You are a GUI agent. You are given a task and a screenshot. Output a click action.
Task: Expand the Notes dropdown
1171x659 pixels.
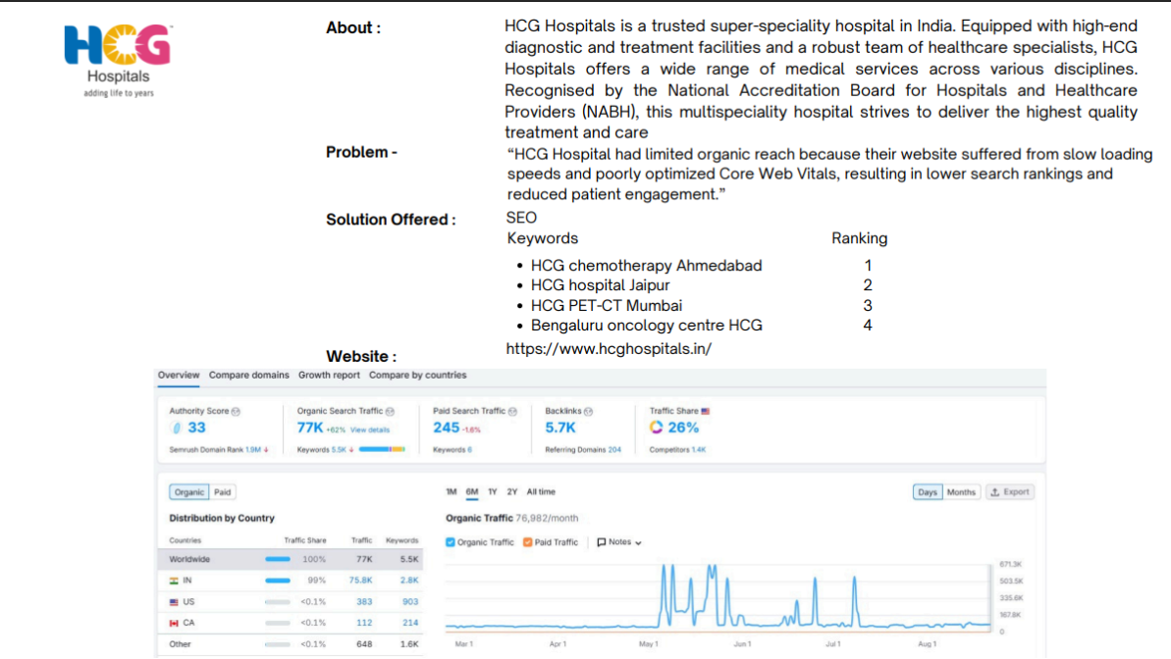(619, 542)
